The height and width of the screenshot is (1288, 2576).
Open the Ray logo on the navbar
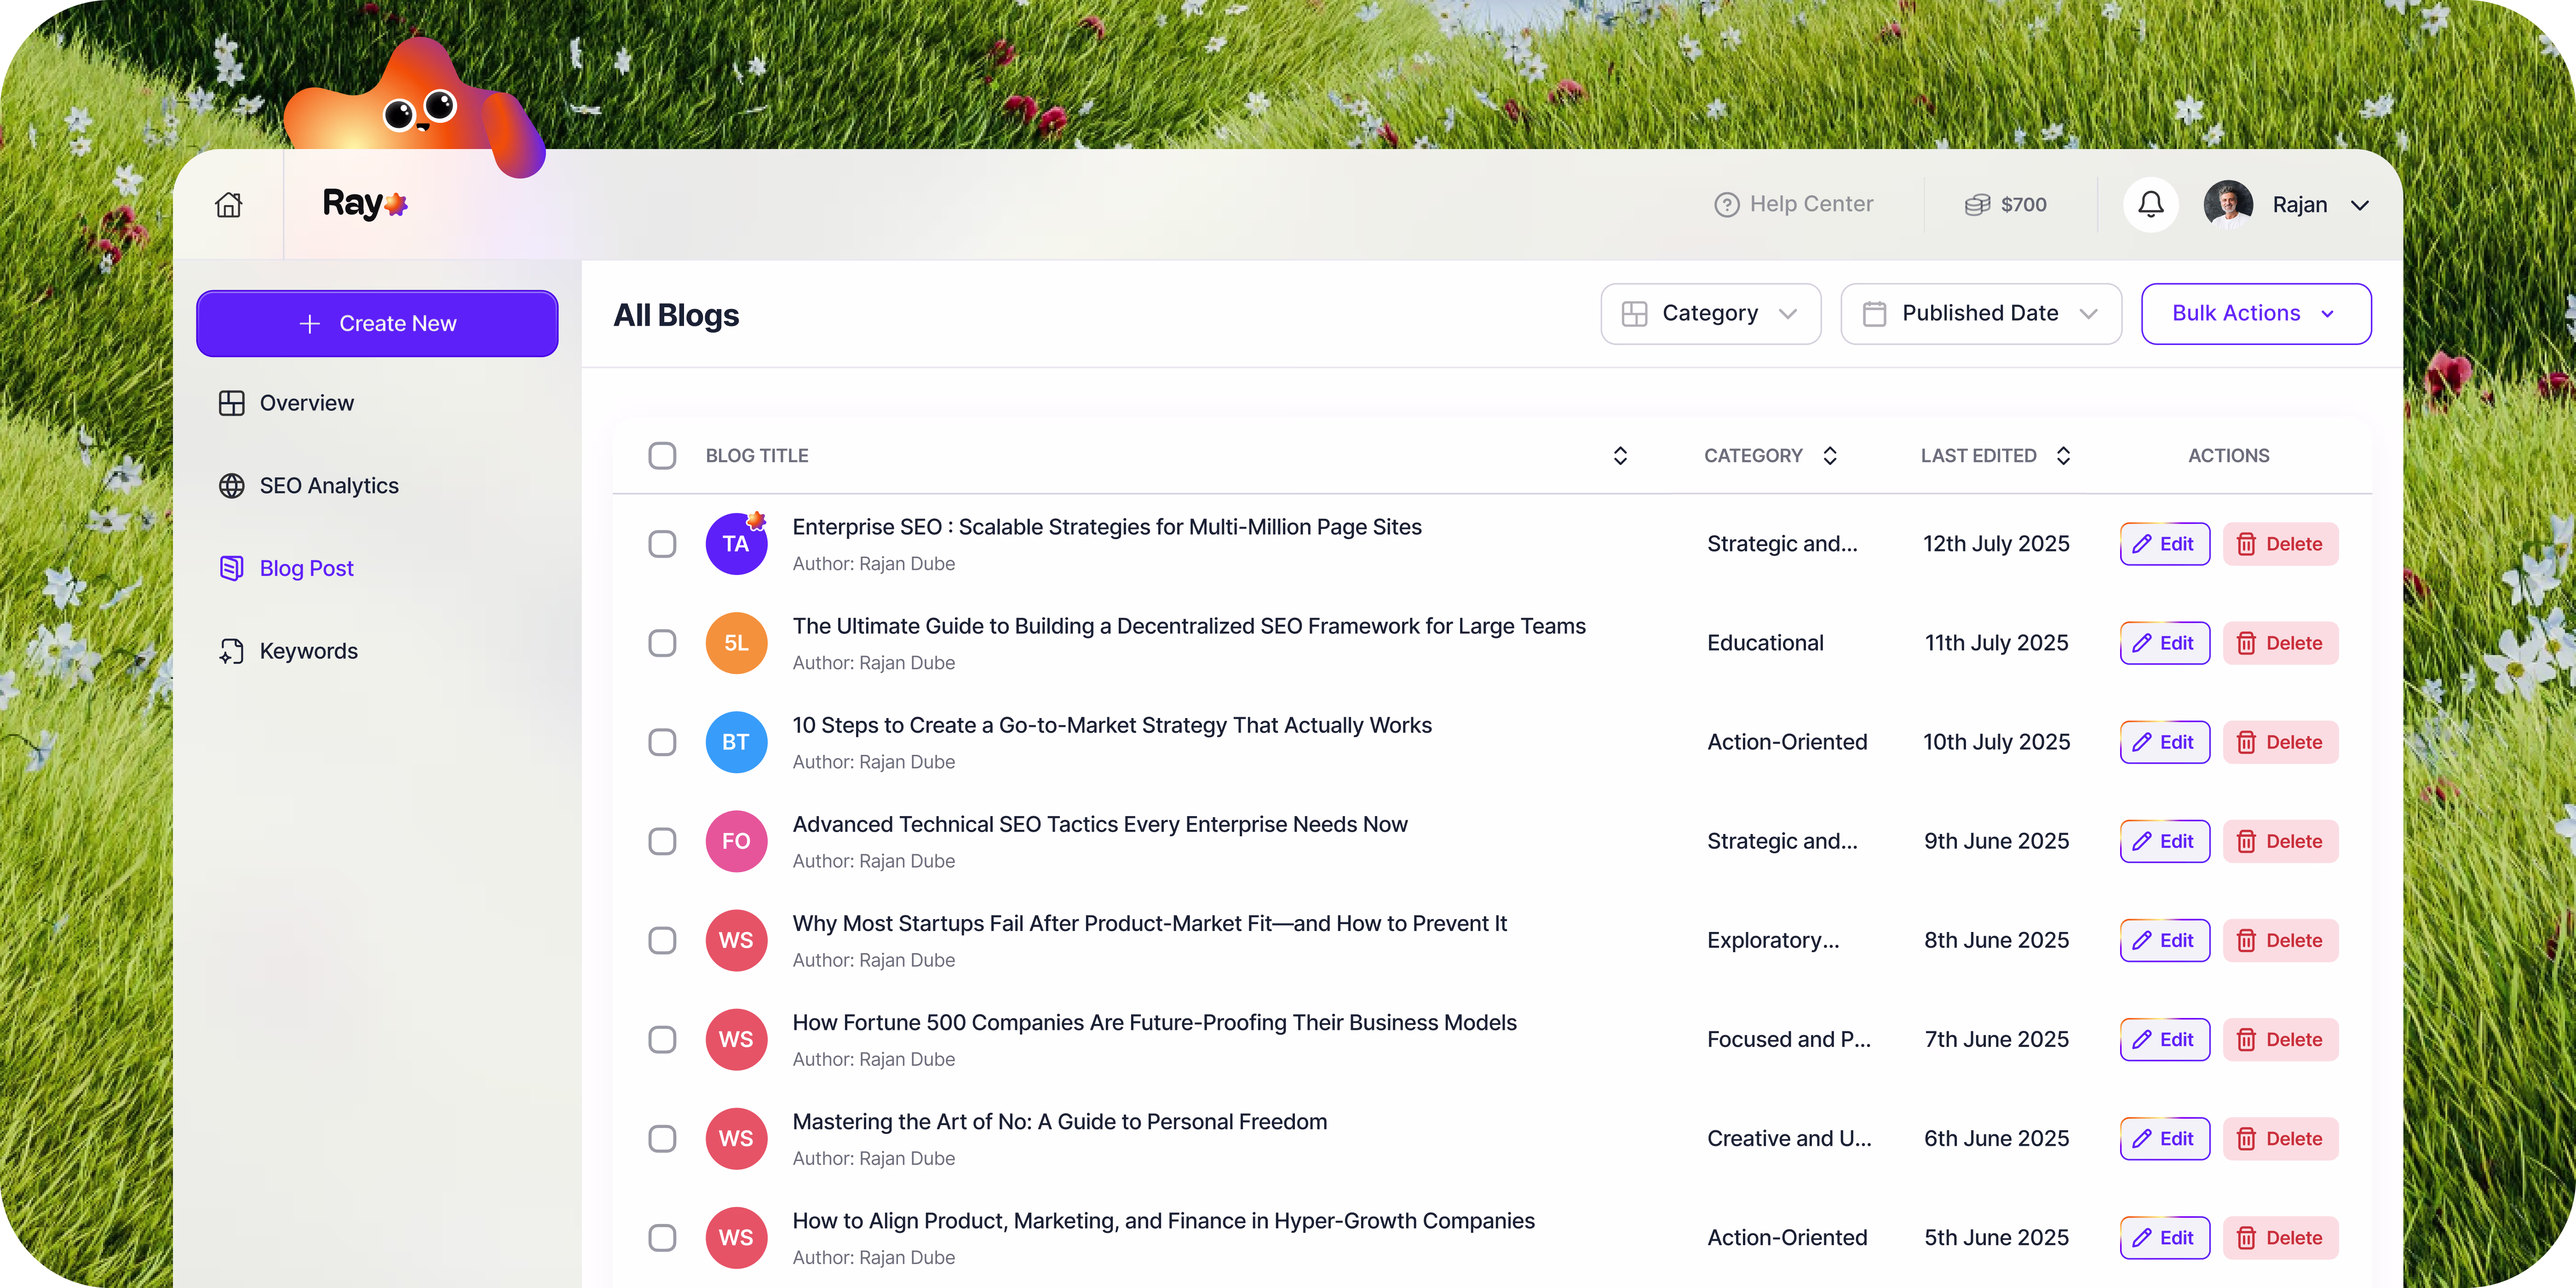point(364,203)
